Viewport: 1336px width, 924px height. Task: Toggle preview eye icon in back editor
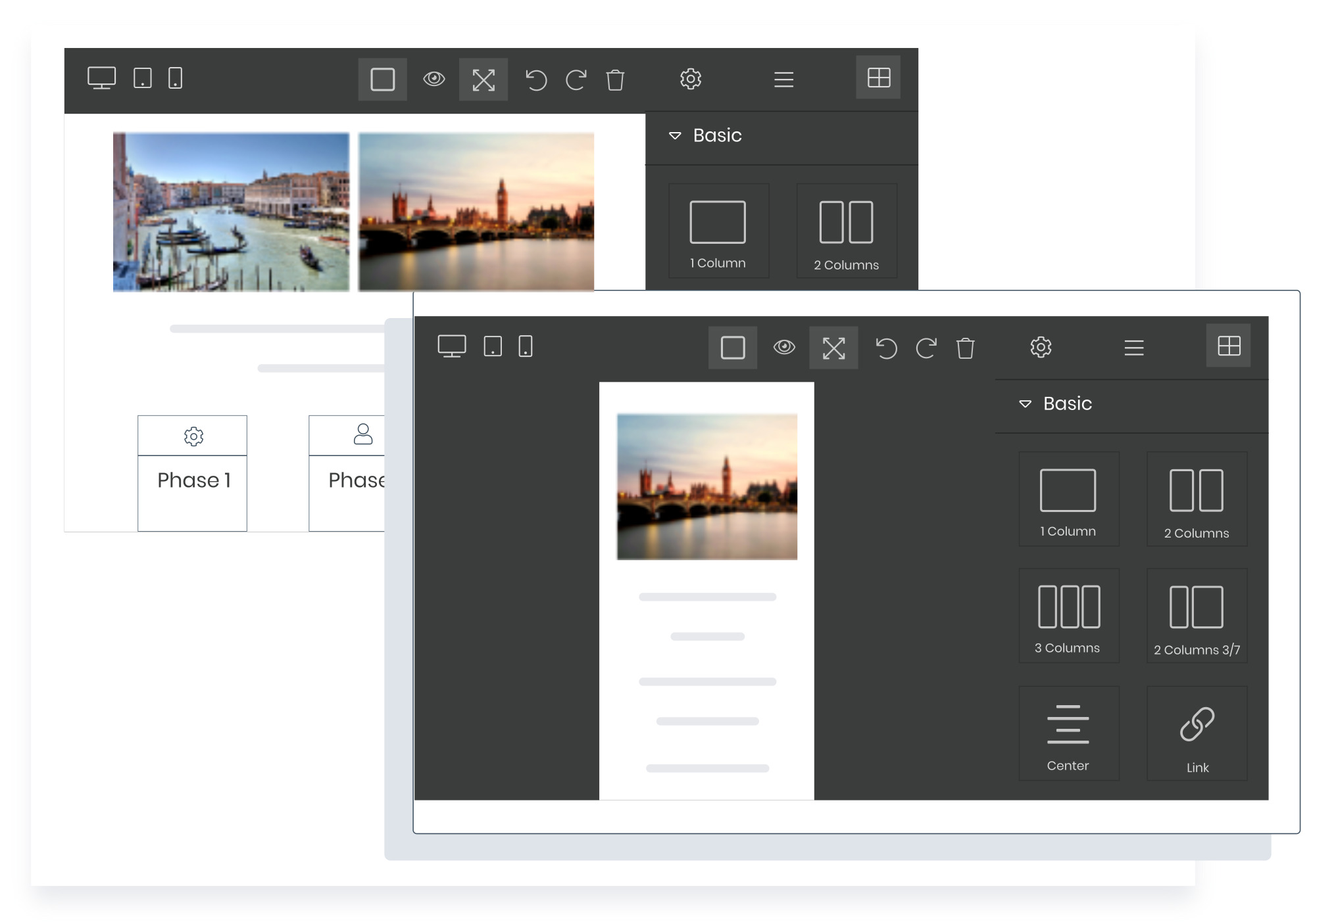[x=434, y=79]
